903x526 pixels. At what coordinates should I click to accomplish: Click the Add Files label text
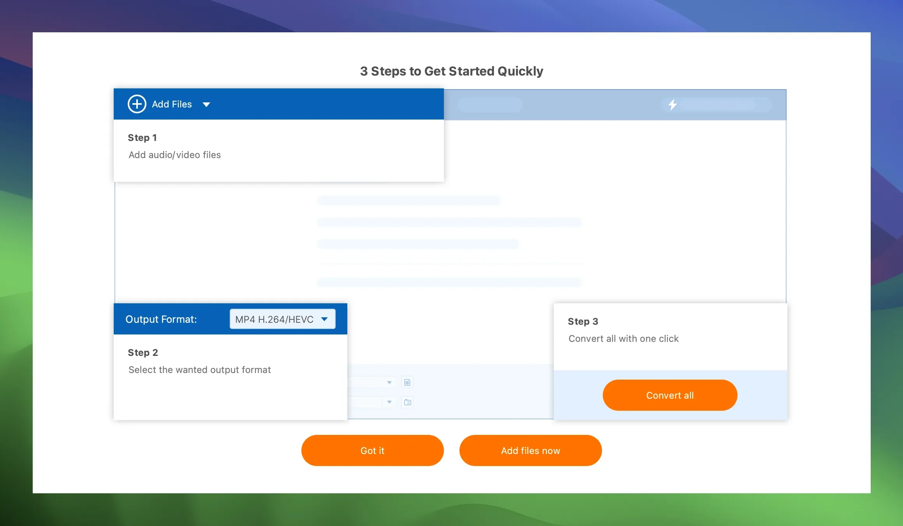point(172,104)
